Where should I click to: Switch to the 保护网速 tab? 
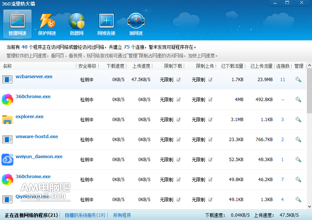click(x=47, y=24)
